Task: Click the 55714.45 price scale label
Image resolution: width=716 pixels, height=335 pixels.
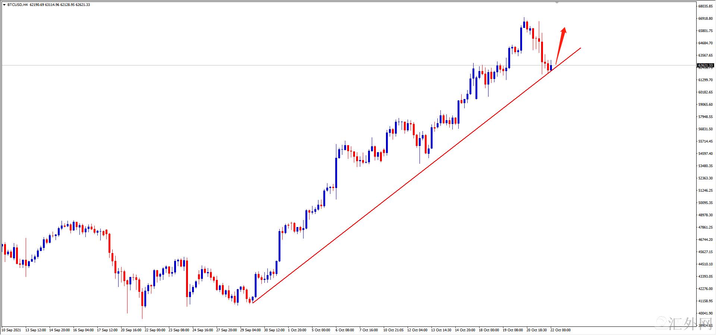Action: (705, 141)
